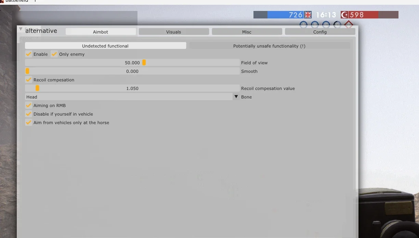
Task: Click the Field of view label
Action: tap(254, 63)
